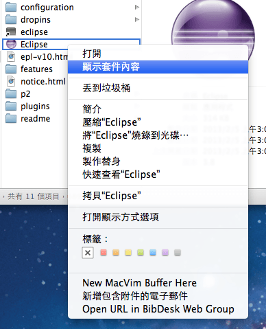Choose 拷貝"Eclipse" menu entry
Viewport: 266px width, 329px height.
tap(158, 196)
